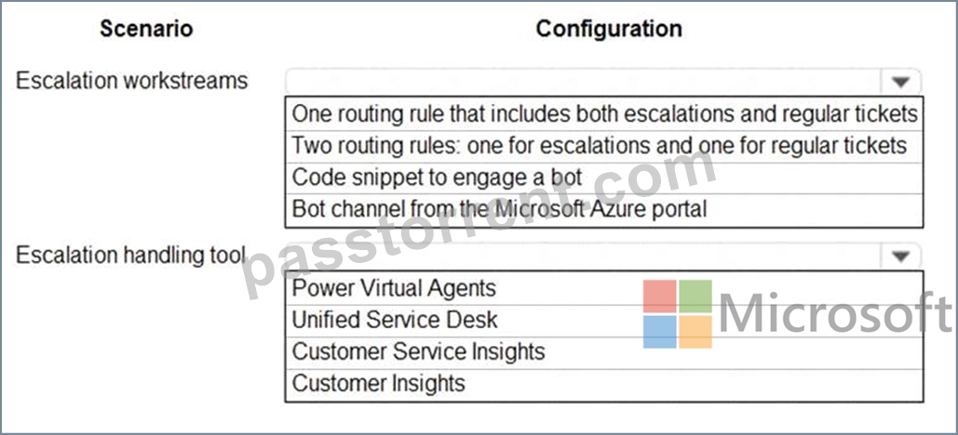Pick Customer Insights option
This screenshot has width=958, height=435.
point(604,385)
